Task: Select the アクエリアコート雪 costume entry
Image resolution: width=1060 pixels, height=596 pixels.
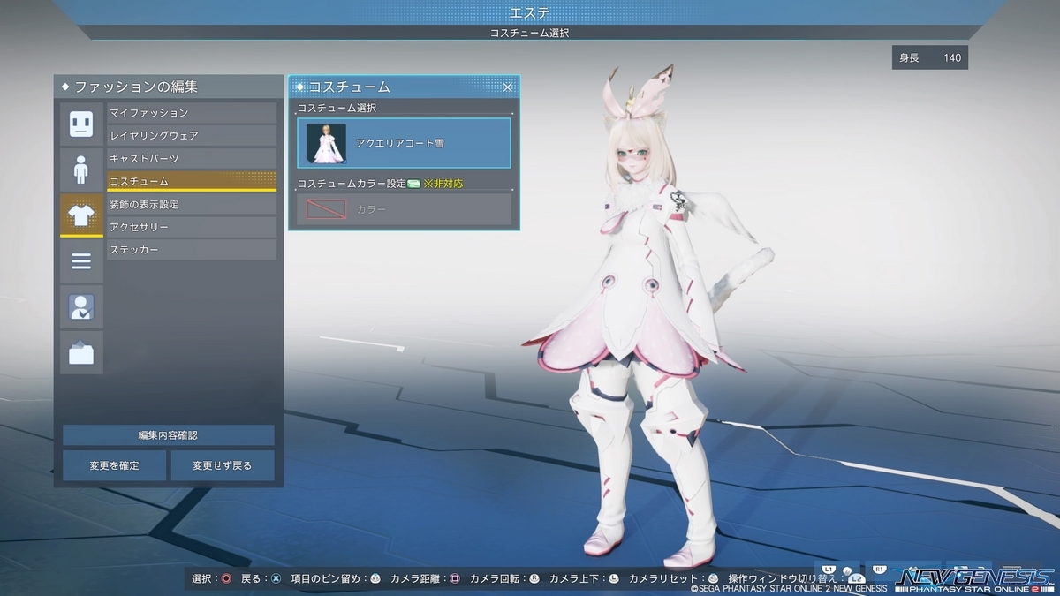Action: (404, 143)
